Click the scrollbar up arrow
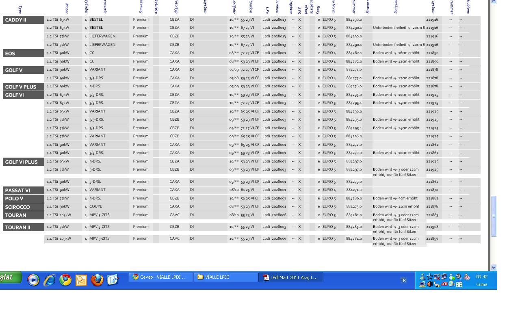The height and width of the screenshot is (325, 520). 494,2
